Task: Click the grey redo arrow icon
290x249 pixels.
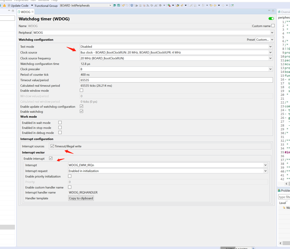Action: [127, 5]
